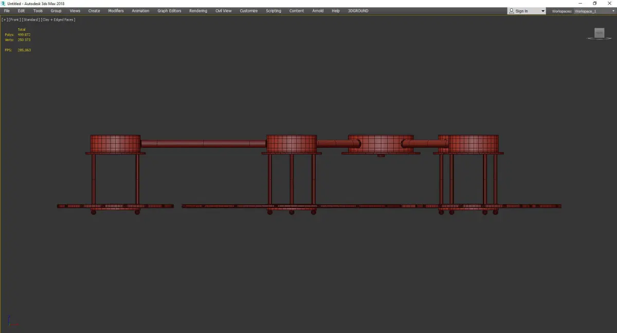Open the Create menu
The height and width of the screenshot is (333, 617).
coord(94,11)
